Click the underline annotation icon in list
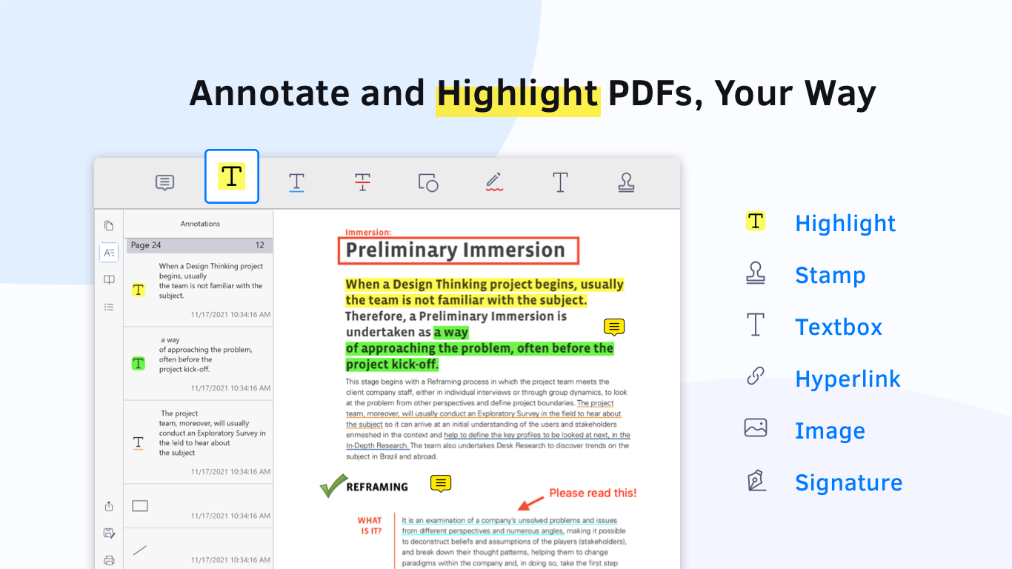Image resolution: width=1012 pixels, height=569 pixels. point(138,443)
